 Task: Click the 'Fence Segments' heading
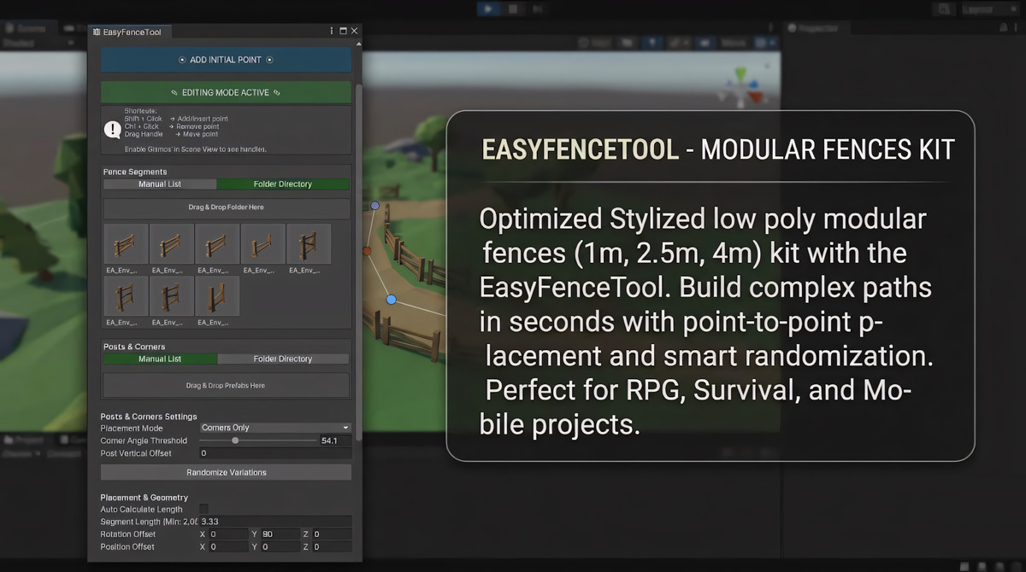tap(135, 172)
